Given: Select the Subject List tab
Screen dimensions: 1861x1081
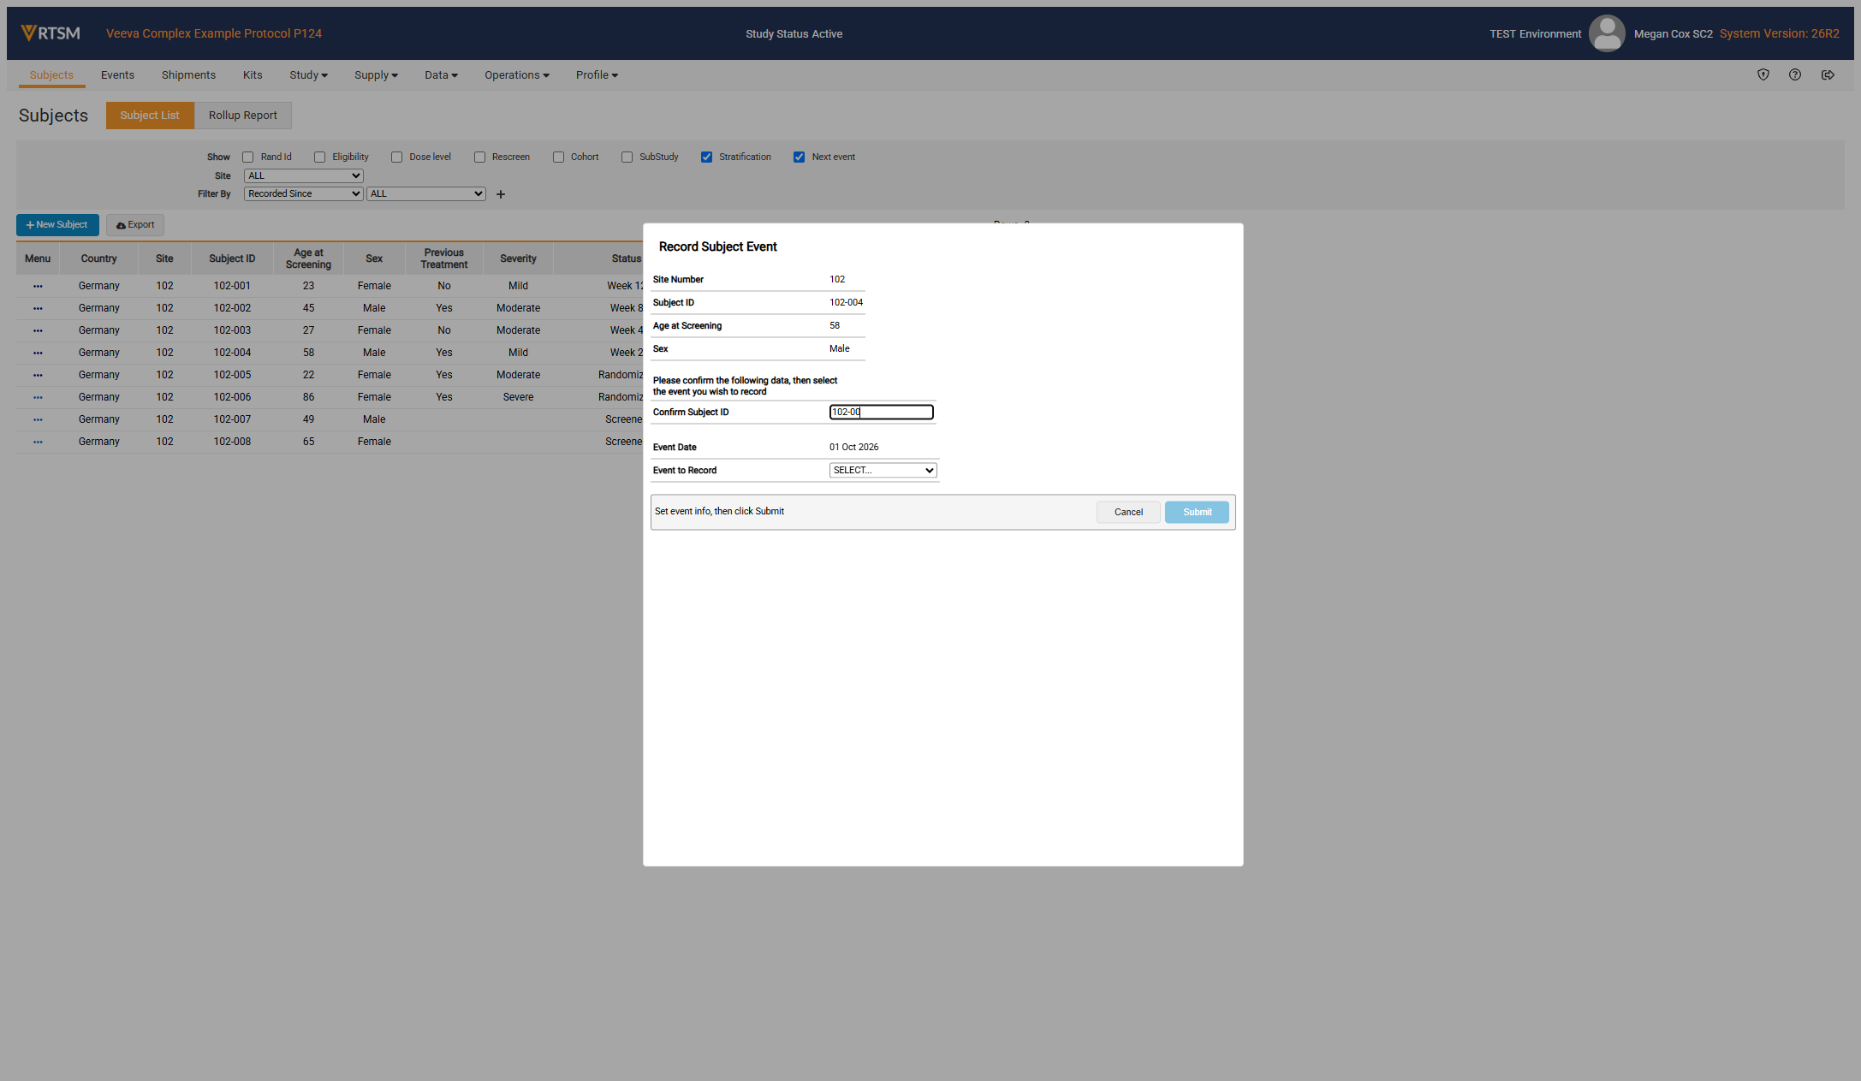Looking at the screenshot, I should coord(150,116).
